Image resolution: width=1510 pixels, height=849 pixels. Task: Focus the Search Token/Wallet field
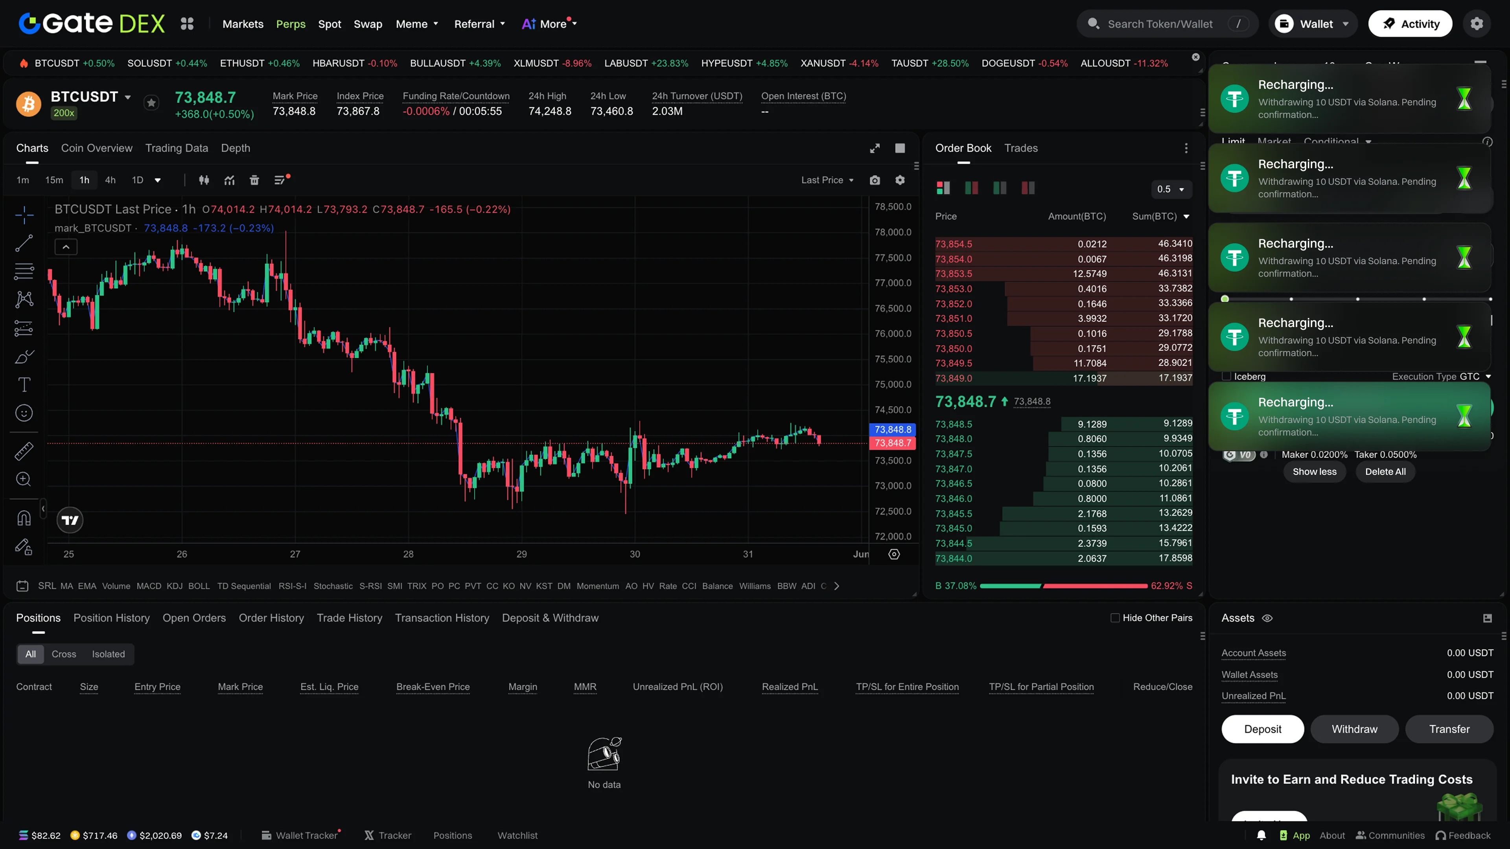point(1166,24)
